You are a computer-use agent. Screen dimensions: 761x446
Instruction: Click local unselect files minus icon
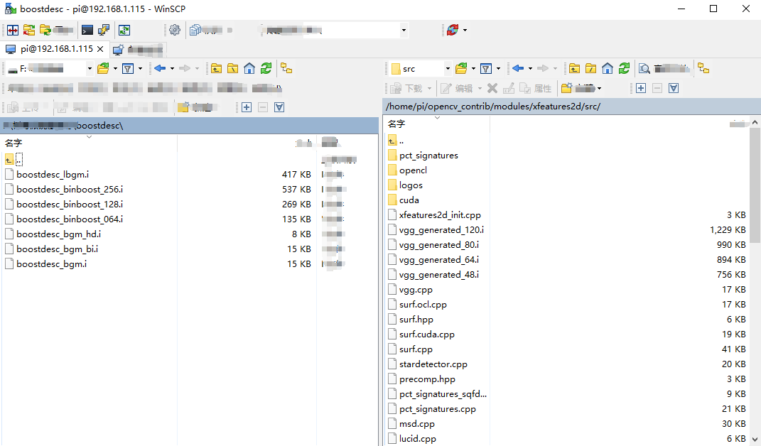(263, 107)
